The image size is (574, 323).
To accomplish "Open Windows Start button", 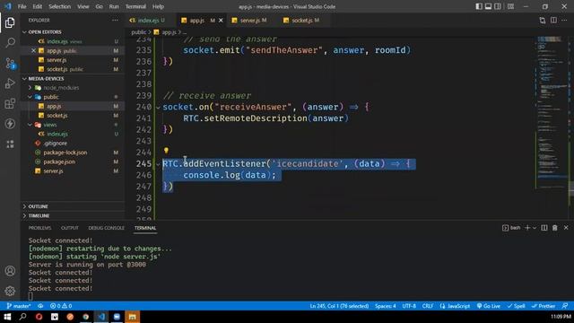I will click(7, 317).
